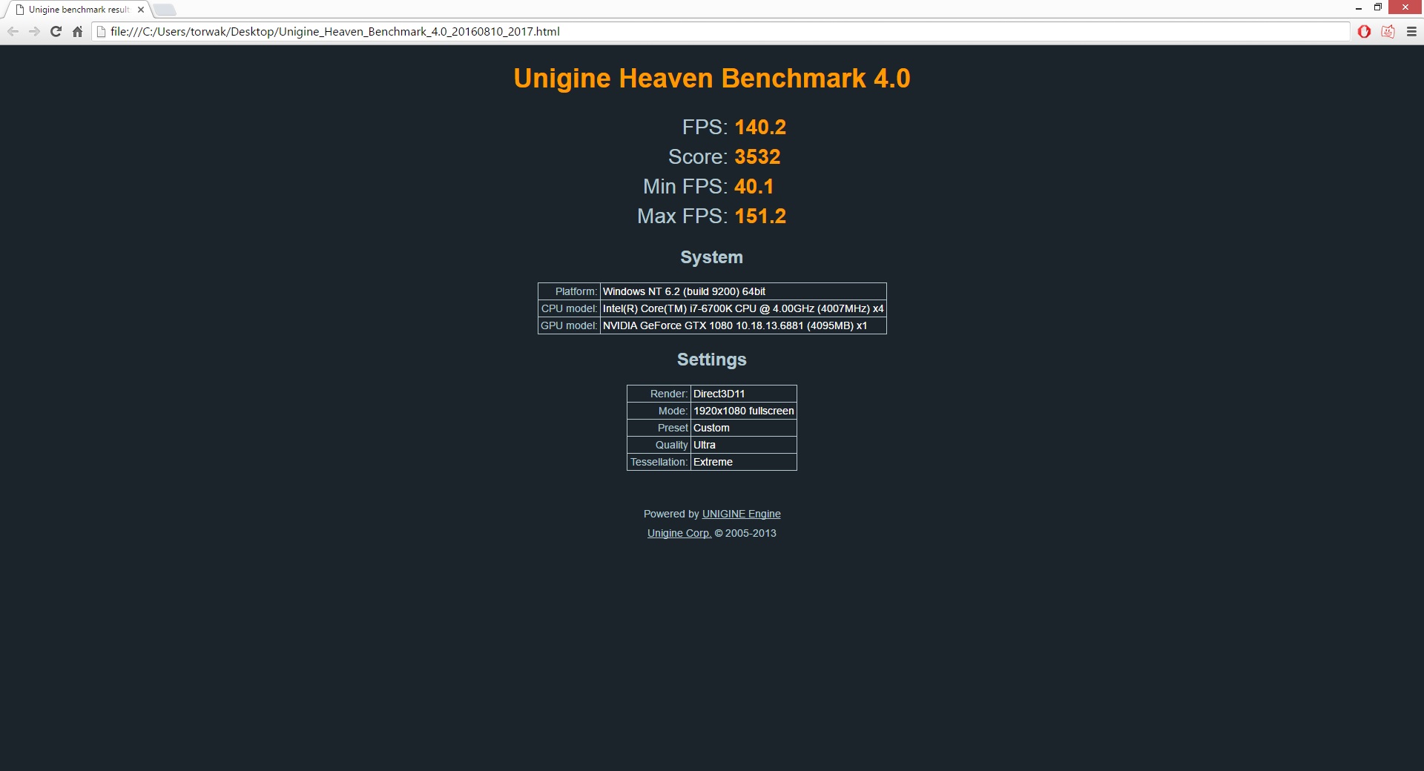Click the GPU model: label cell
Image resolution: width=1424 pixels, height=771 pixels.
[569, 325]
